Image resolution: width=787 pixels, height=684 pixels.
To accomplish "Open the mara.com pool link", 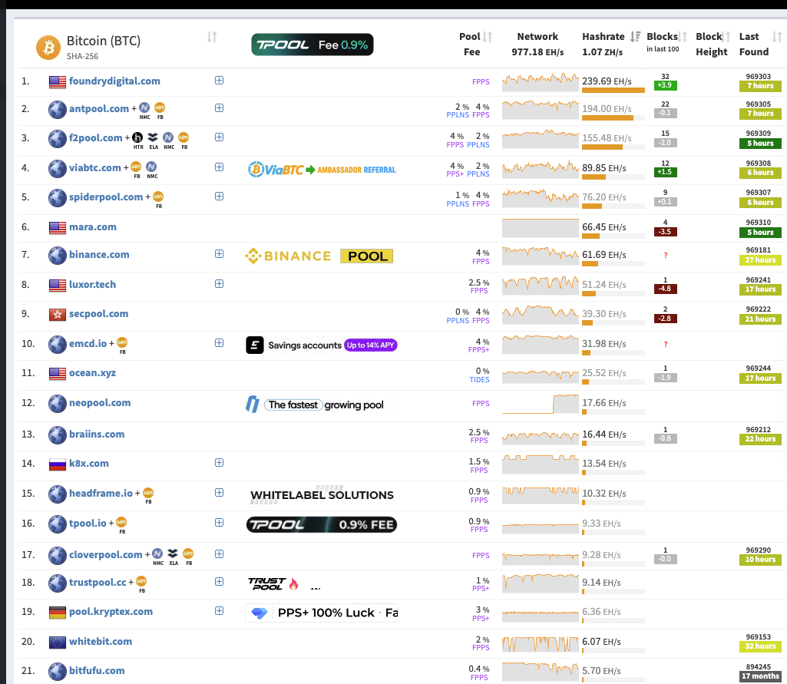I will [93, 226].
